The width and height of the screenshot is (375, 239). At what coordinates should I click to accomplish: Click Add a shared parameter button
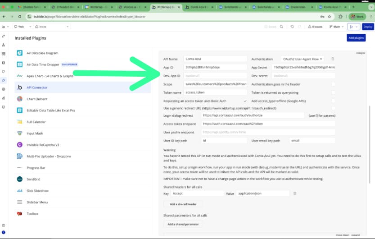point(183,224)
